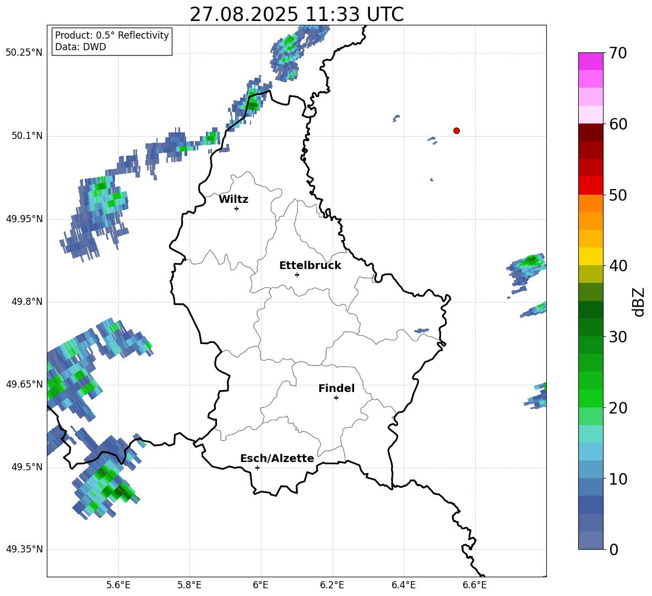Viewport: 652px width, 596px height.
Task: Click the 6.2°E longitude label
Action: click(x=332, y=585)
